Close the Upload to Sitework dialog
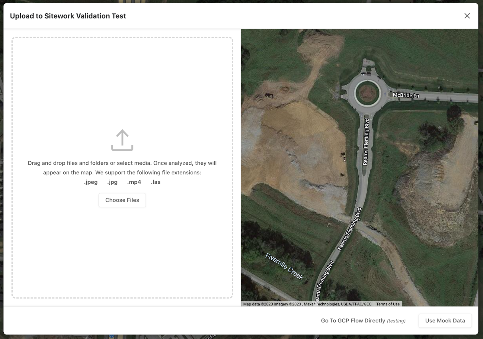Screen dimensions: 483x339 click(467, 16)
